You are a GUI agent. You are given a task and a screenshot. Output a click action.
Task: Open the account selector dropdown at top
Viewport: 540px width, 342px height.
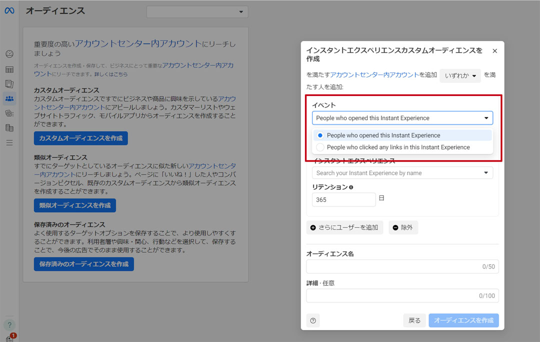tap(197, 11)
